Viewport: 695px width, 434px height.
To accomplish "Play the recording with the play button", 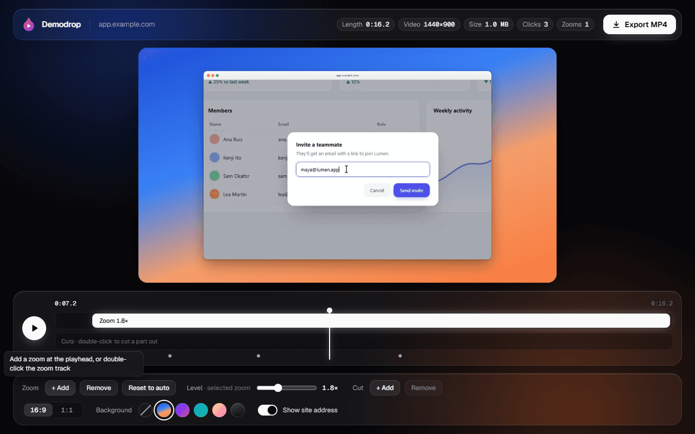I will 34,328.
